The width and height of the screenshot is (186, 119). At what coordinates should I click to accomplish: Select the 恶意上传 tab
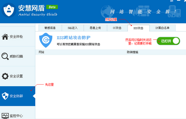[x=95, y=28]
